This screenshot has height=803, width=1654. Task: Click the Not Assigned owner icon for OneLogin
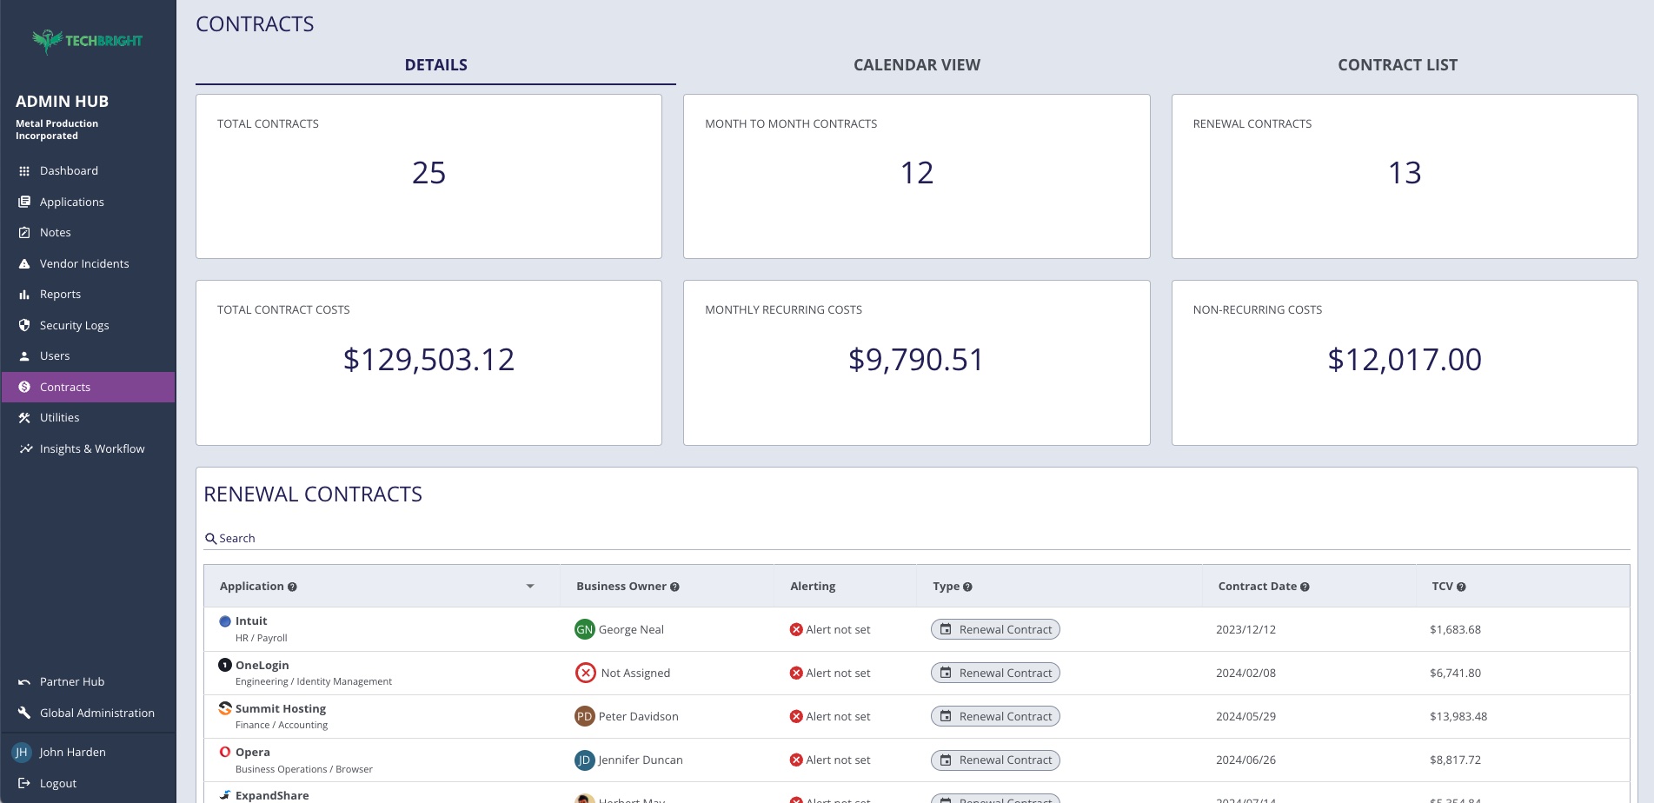click(x=586, y=673)
